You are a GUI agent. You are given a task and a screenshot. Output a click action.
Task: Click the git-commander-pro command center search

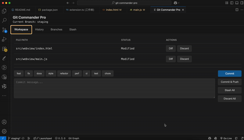point(124,3)
